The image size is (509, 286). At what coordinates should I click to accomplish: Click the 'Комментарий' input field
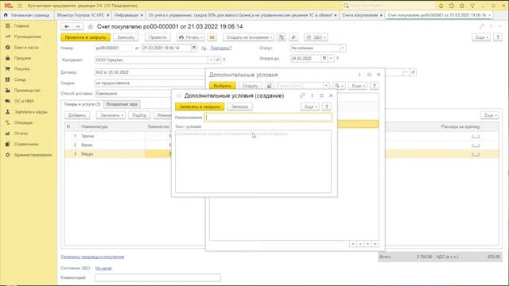point(157,277)
